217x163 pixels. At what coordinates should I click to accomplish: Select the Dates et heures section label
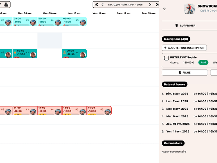tap(175, 84)
